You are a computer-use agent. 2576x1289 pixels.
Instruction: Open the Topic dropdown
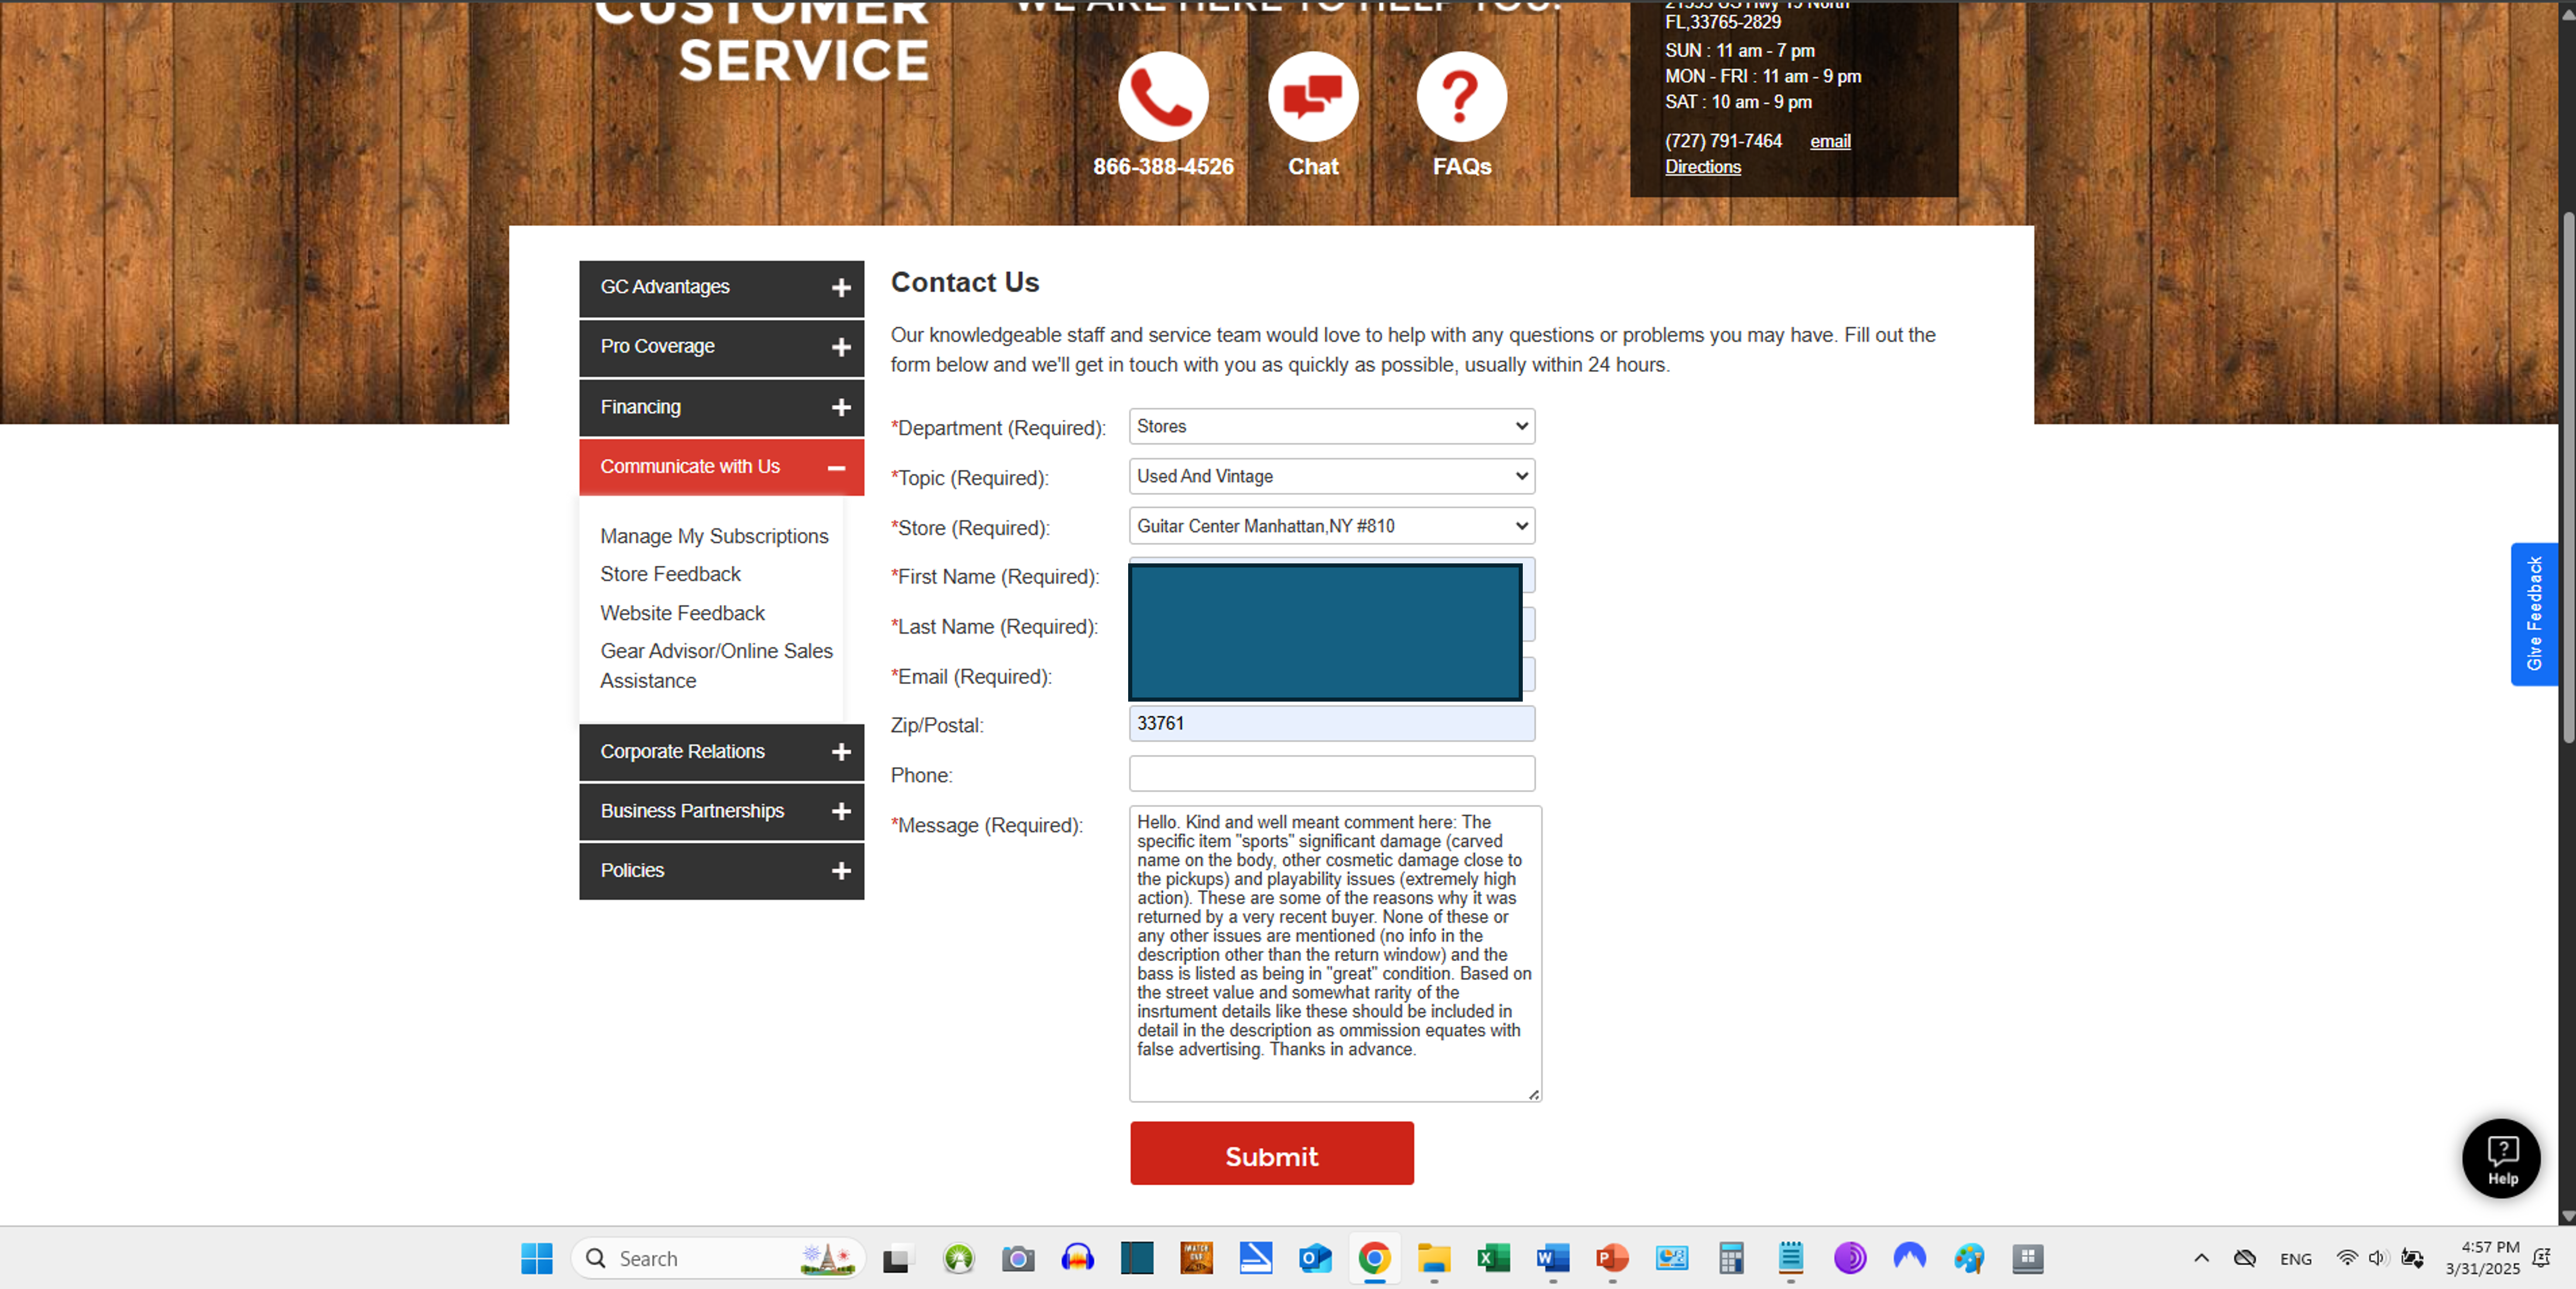1332,476
